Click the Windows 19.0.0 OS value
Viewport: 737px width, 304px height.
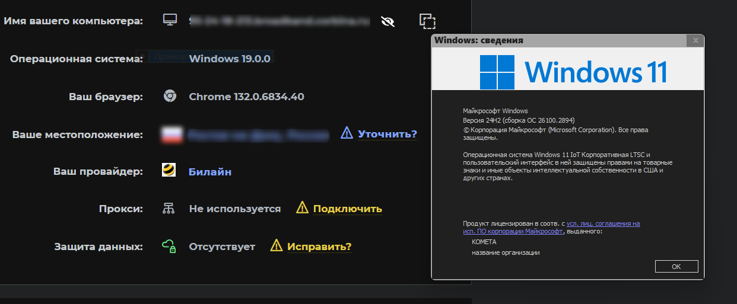[x=230, y=59]
